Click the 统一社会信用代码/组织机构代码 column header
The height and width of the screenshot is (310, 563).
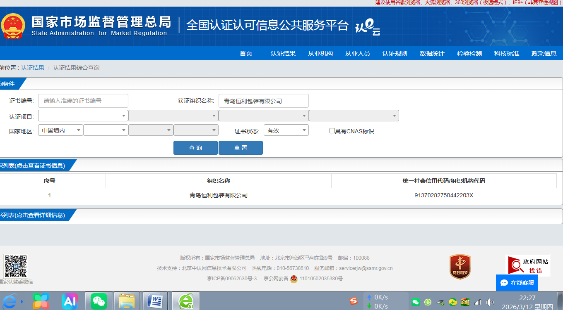444,181
